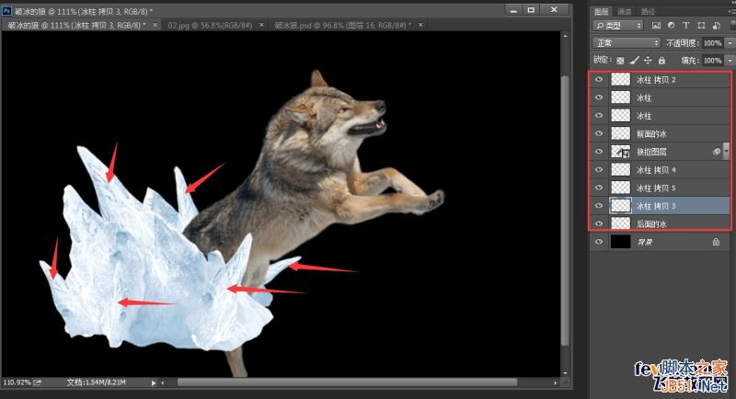Toggle visibility of the 前面的冰 layer

tap(599, 133)
